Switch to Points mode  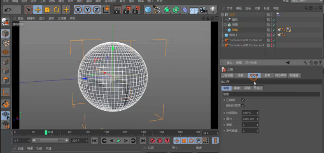[x=5, y=62]
